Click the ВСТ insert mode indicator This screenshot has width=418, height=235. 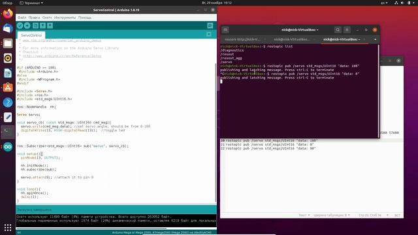[x=397, y=215]
